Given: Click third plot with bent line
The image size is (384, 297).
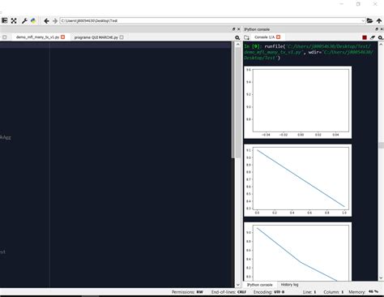Looking at the screenshot, I should [x=297, y=252].
